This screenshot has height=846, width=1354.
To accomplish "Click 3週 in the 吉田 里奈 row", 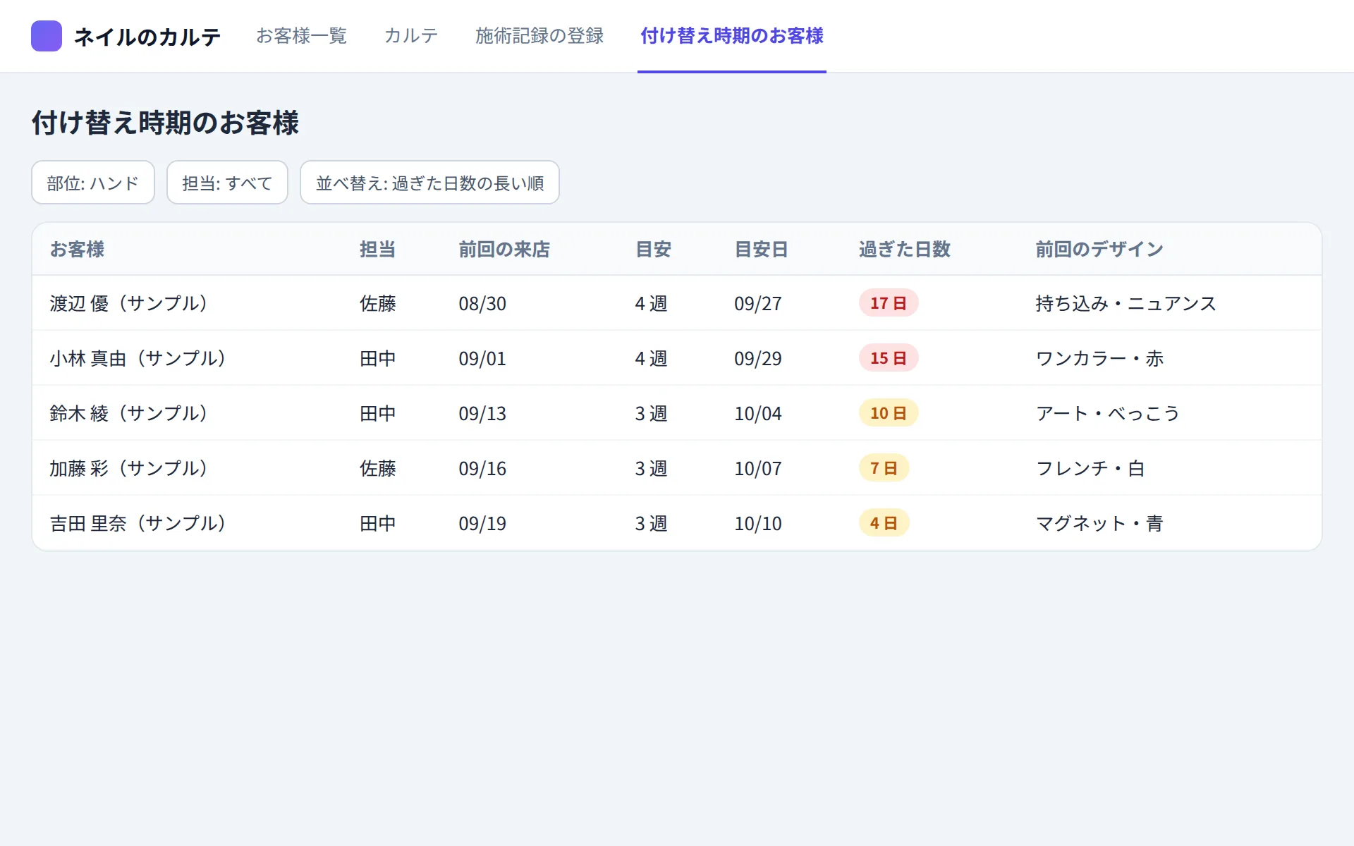I will [651, 523].
